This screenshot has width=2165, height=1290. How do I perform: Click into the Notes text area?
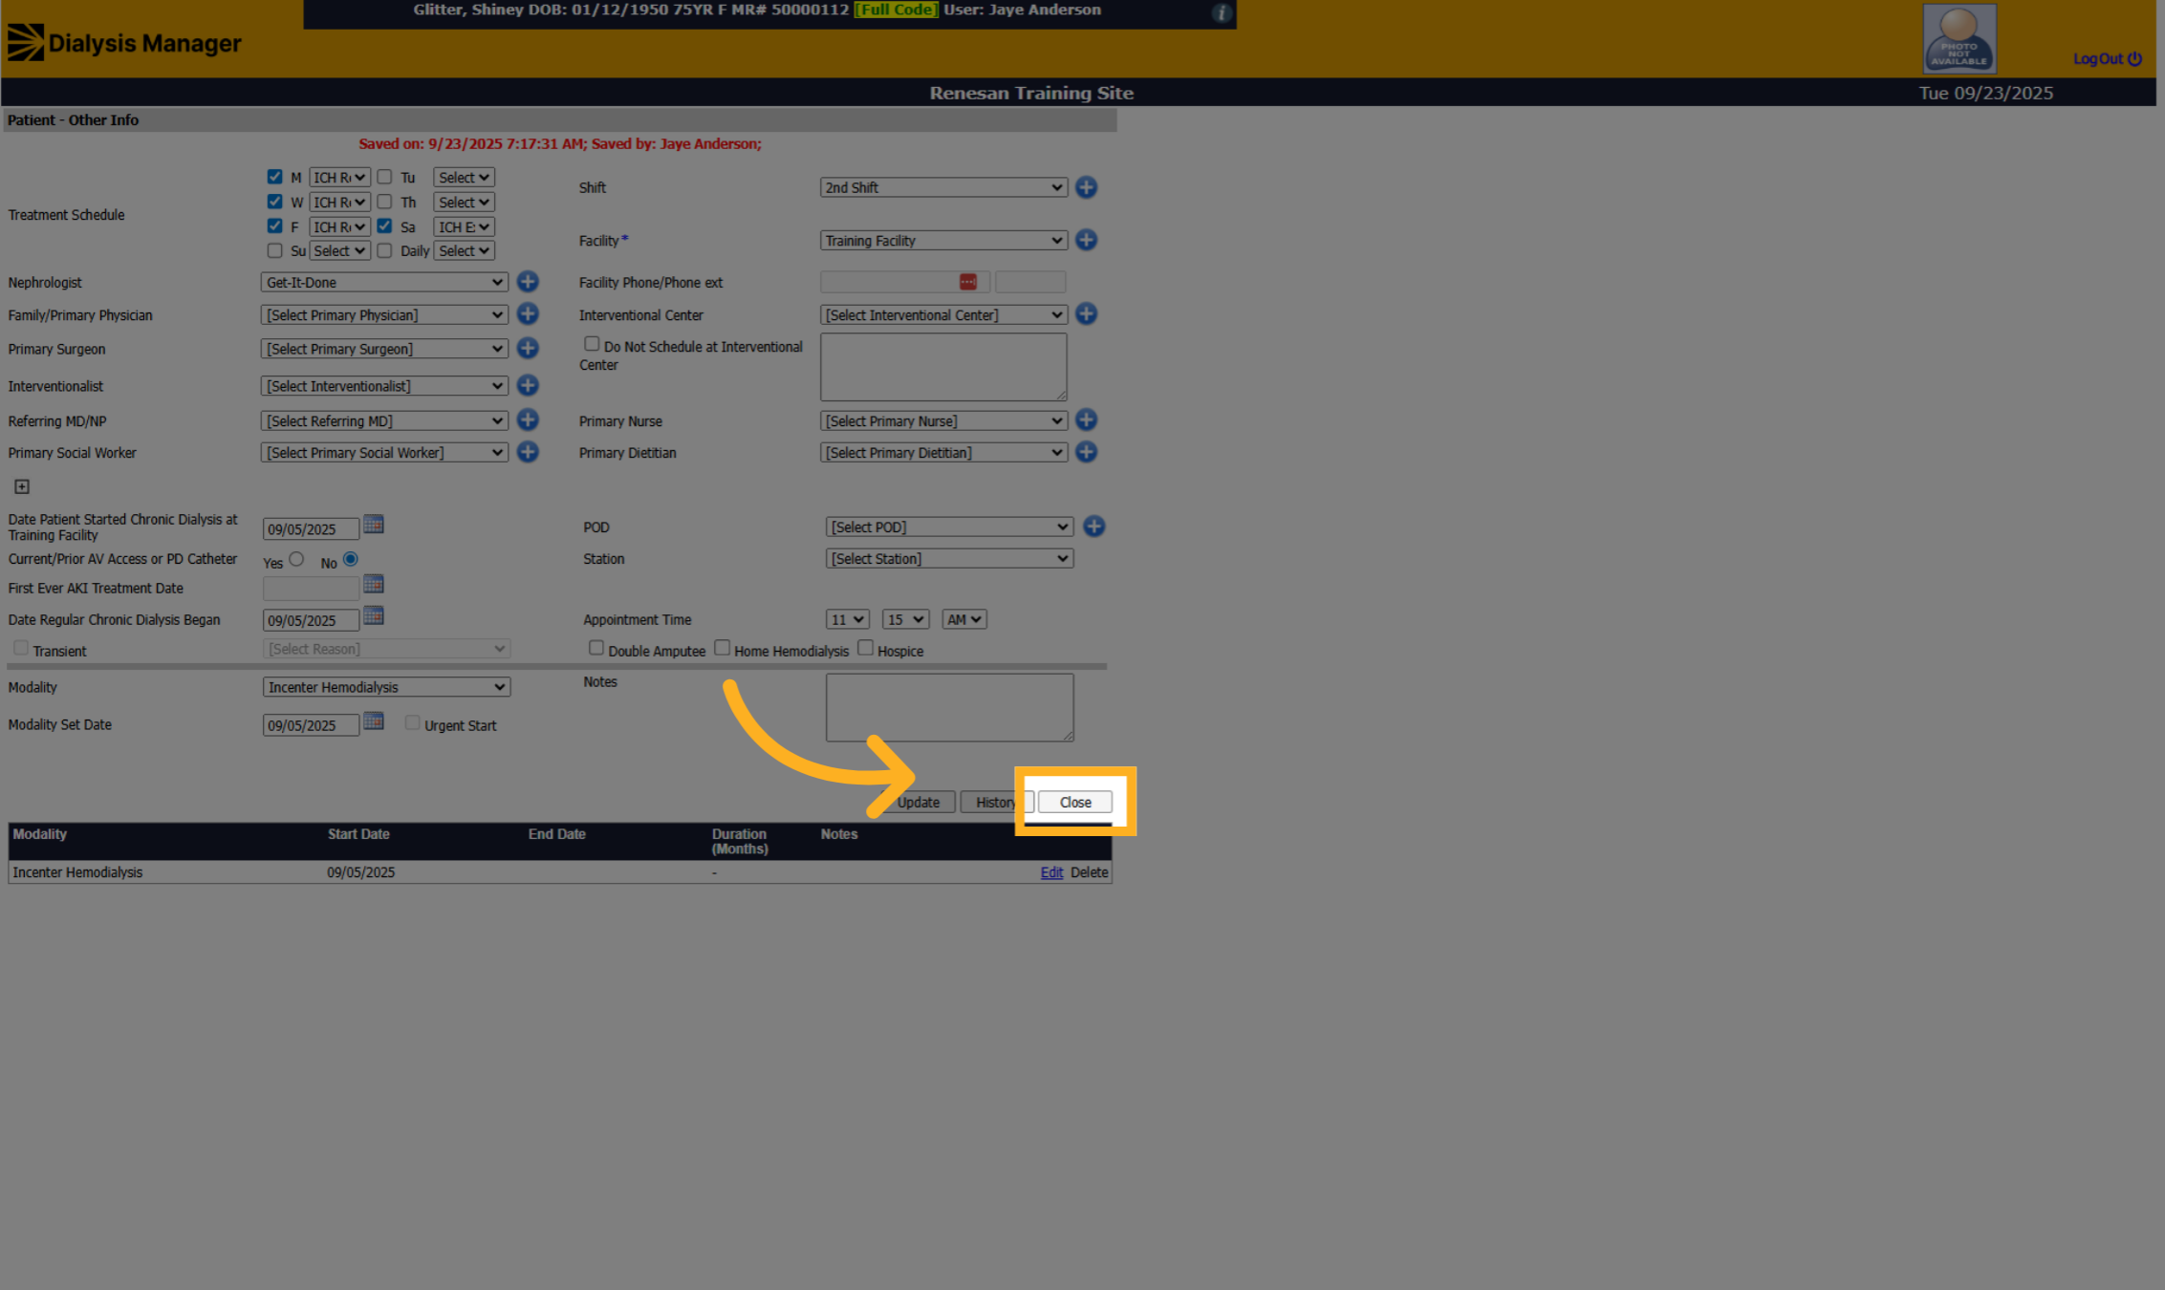click(x=949, y=708)
